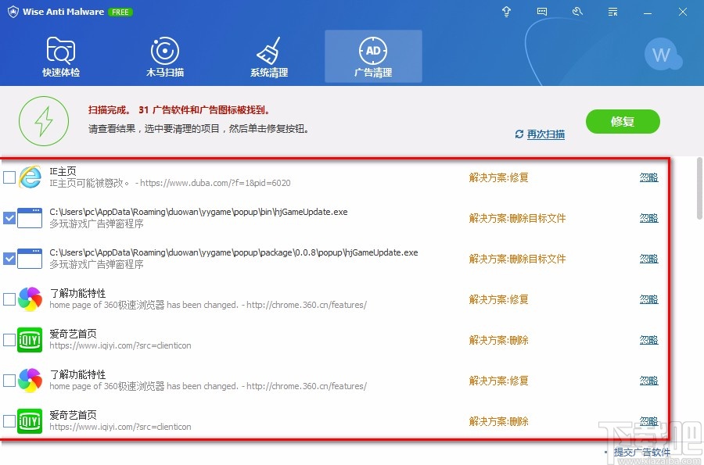
Task: Check the IE主页 checkbox
Action: pos(10,177)
